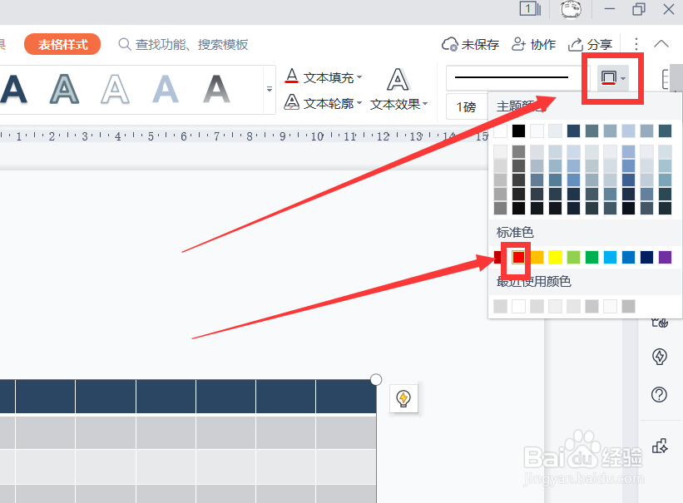
Task: Pick the last recently used gray swatch
Action: (x=628, y=306)
